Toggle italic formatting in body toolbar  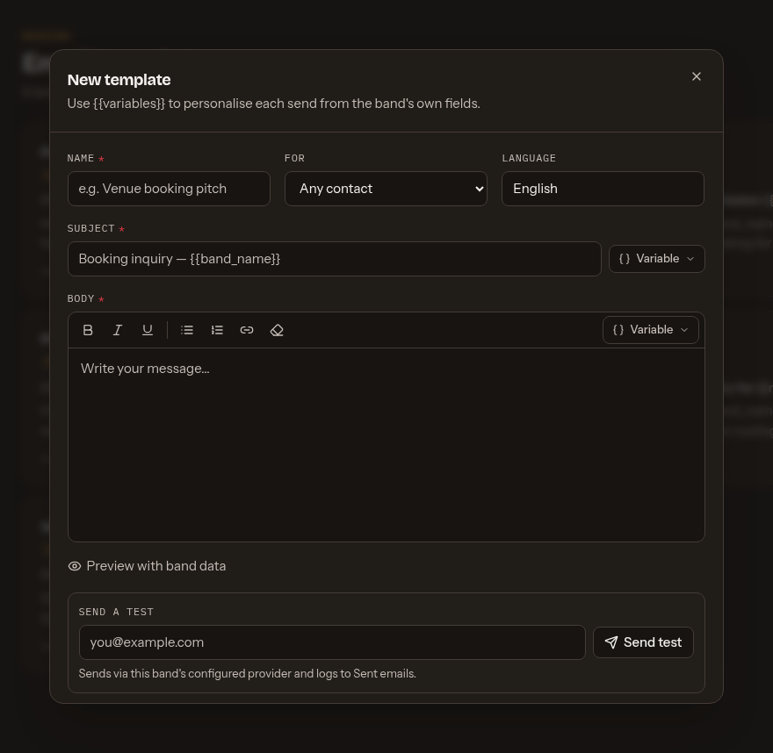pyautogui.click(x=118, y=330)
